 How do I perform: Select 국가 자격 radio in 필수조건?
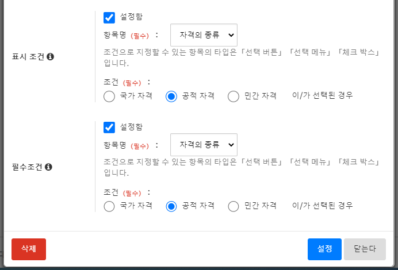pos(109,206)
